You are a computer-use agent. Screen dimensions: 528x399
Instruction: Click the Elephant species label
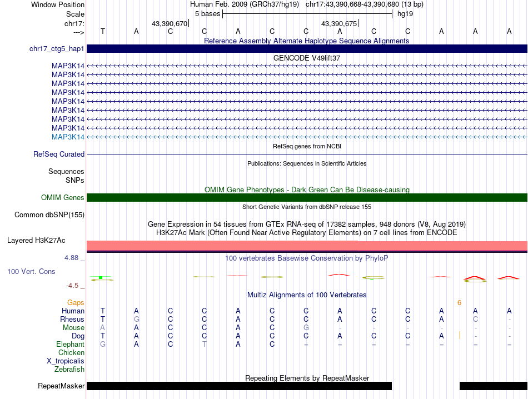(70, 344)
